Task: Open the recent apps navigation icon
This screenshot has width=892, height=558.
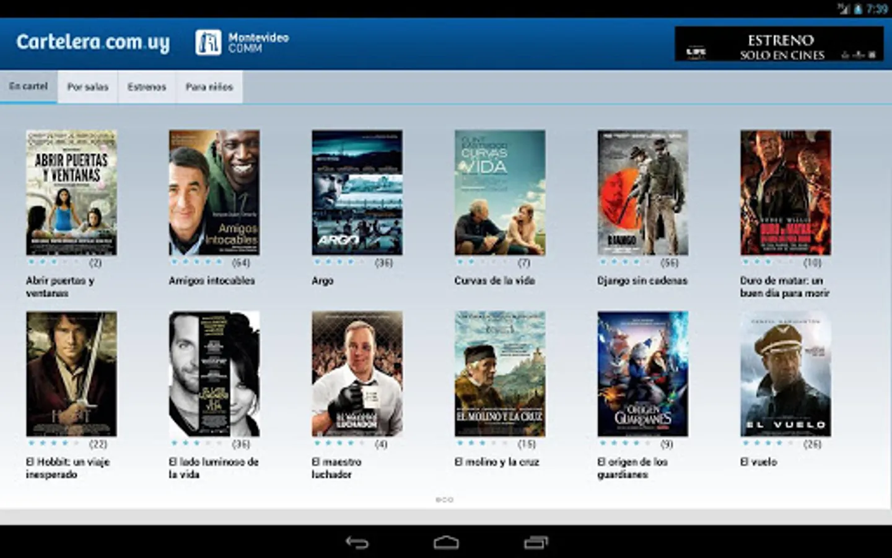Action: (536, 542)
